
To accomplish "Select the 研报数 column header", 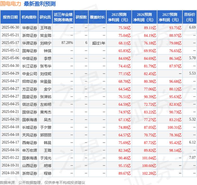I will pyautogui.click(x=81, y=17).
